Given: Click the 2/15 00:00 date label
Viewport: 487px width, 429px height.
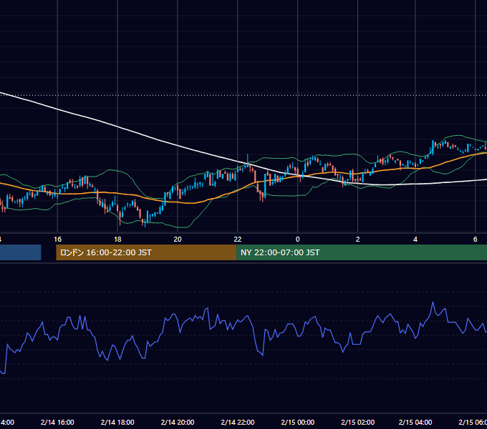Looking at the screenshot, I should pyautogui.click(x=297, y=423).
